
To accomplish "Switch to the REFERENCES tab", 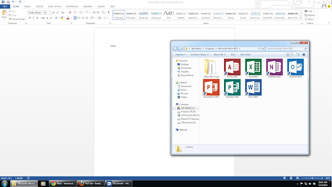I will point(72,6).
